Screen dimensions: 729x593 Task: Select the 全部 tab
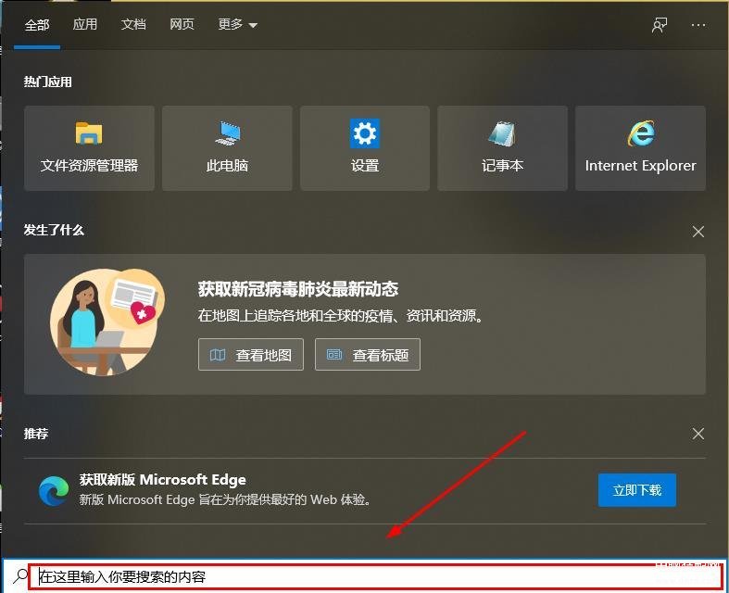click(x=37, y=25)
